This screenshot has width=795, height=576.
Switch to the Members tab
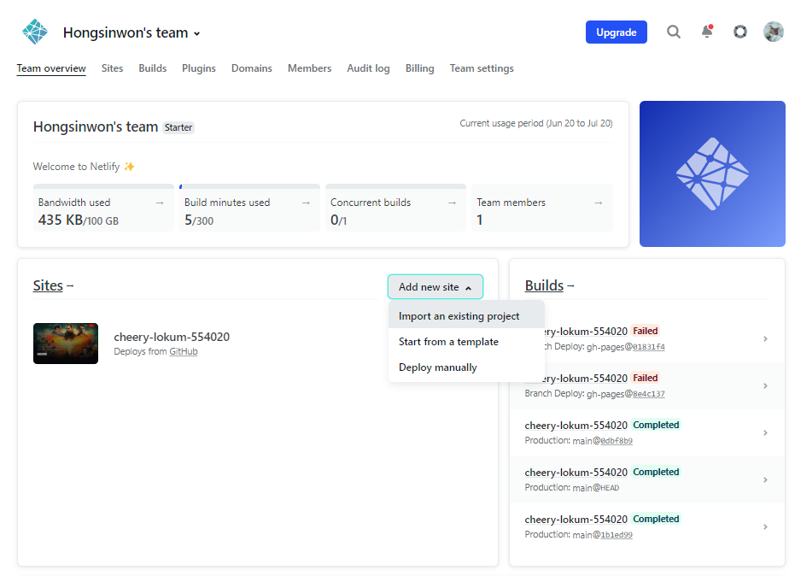pos(309,68)
